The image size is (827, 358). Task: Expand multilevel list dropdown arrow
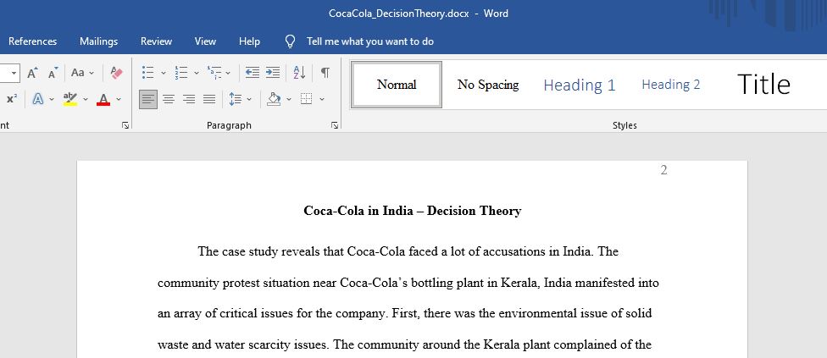(x=229, y=73)
